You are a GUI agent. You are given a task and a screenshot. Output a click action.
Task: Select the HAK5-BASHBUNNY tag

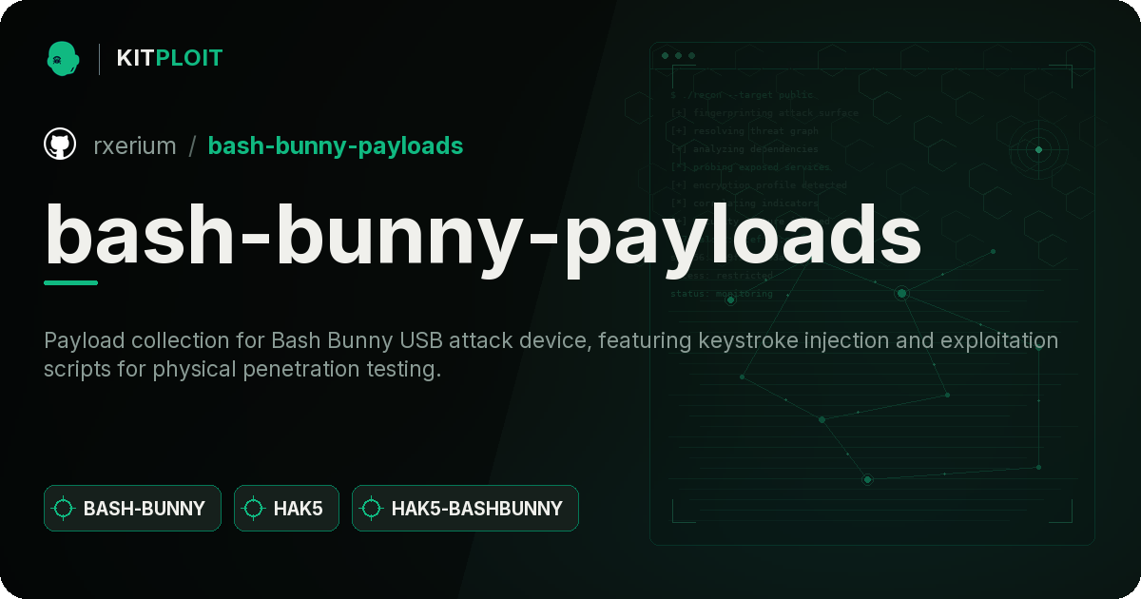tap(465, 509)
